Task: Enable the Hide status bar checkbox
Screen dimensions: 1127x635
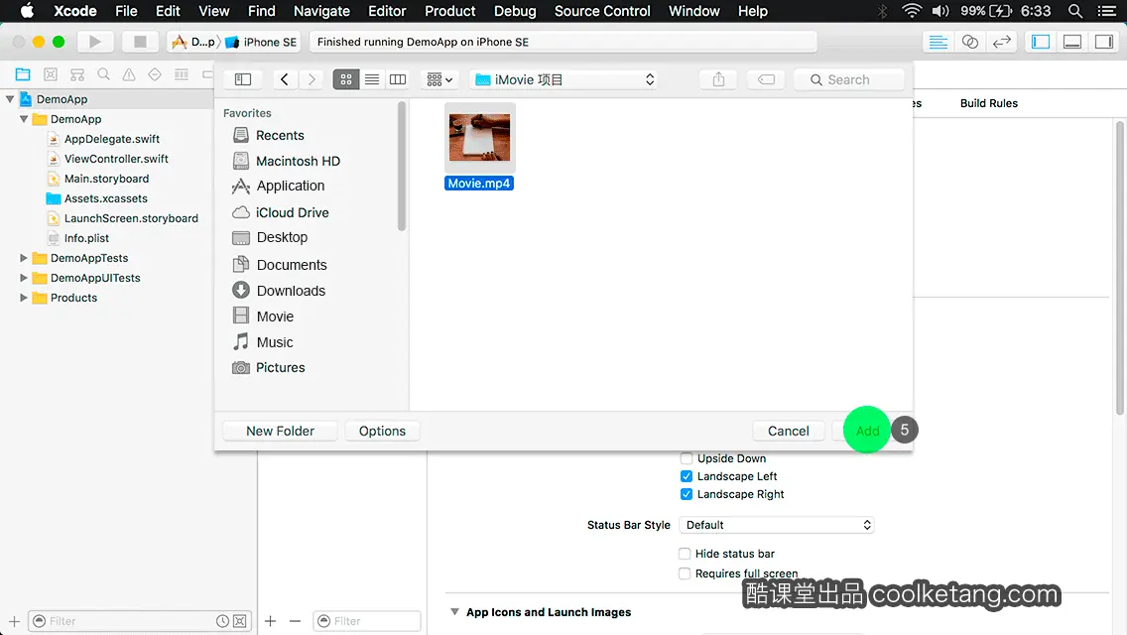Action: (x=685, y=553)
